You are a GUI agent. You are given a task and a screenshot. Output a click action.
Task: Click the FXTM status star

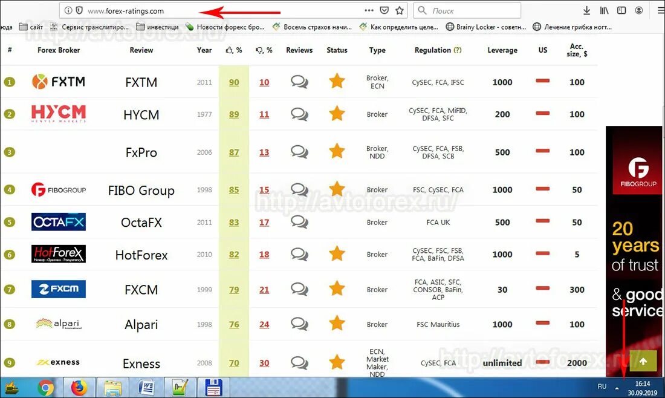click(x=337, y=80)
